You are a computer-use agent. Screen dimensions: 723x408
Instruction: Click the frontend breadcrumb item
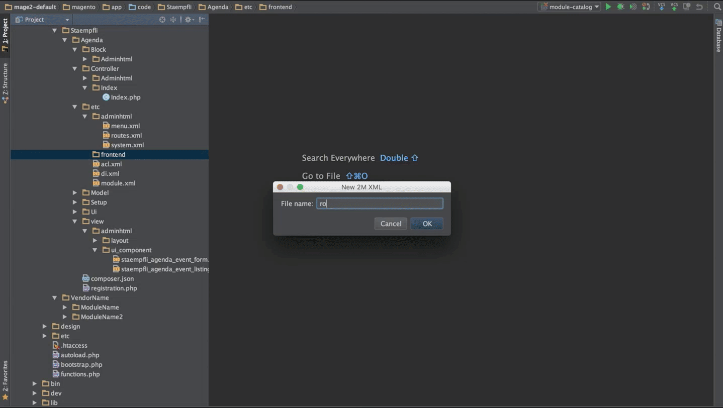coord(276,7)
